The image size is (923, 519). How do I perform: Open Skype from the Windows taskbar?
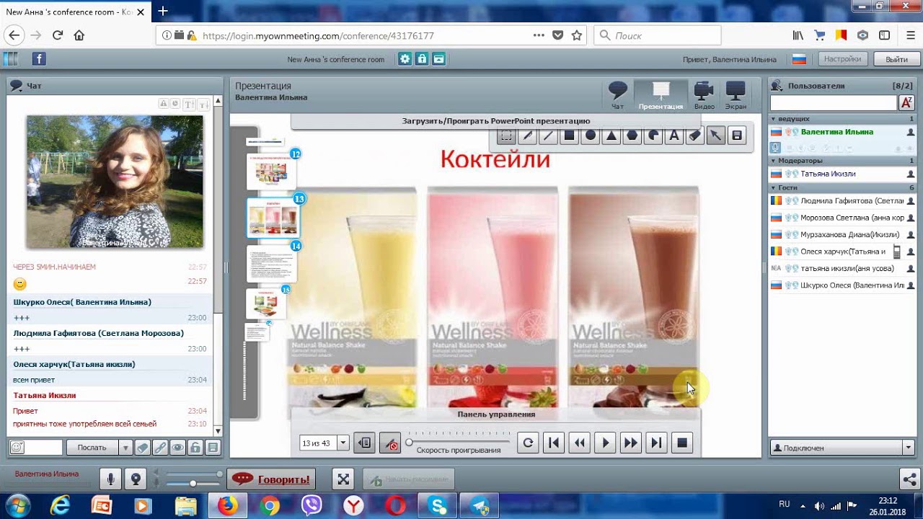(438, 506)
